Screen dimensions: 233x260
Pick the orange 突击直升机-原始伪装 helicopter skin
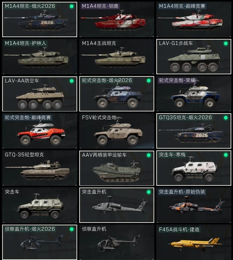click(x=194, y=205)
